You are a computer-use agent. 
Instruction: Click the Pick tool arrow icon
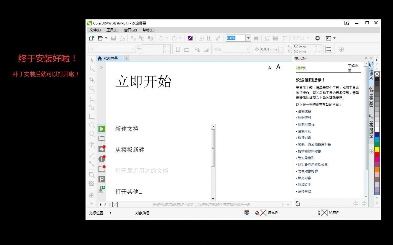(92, 60)
